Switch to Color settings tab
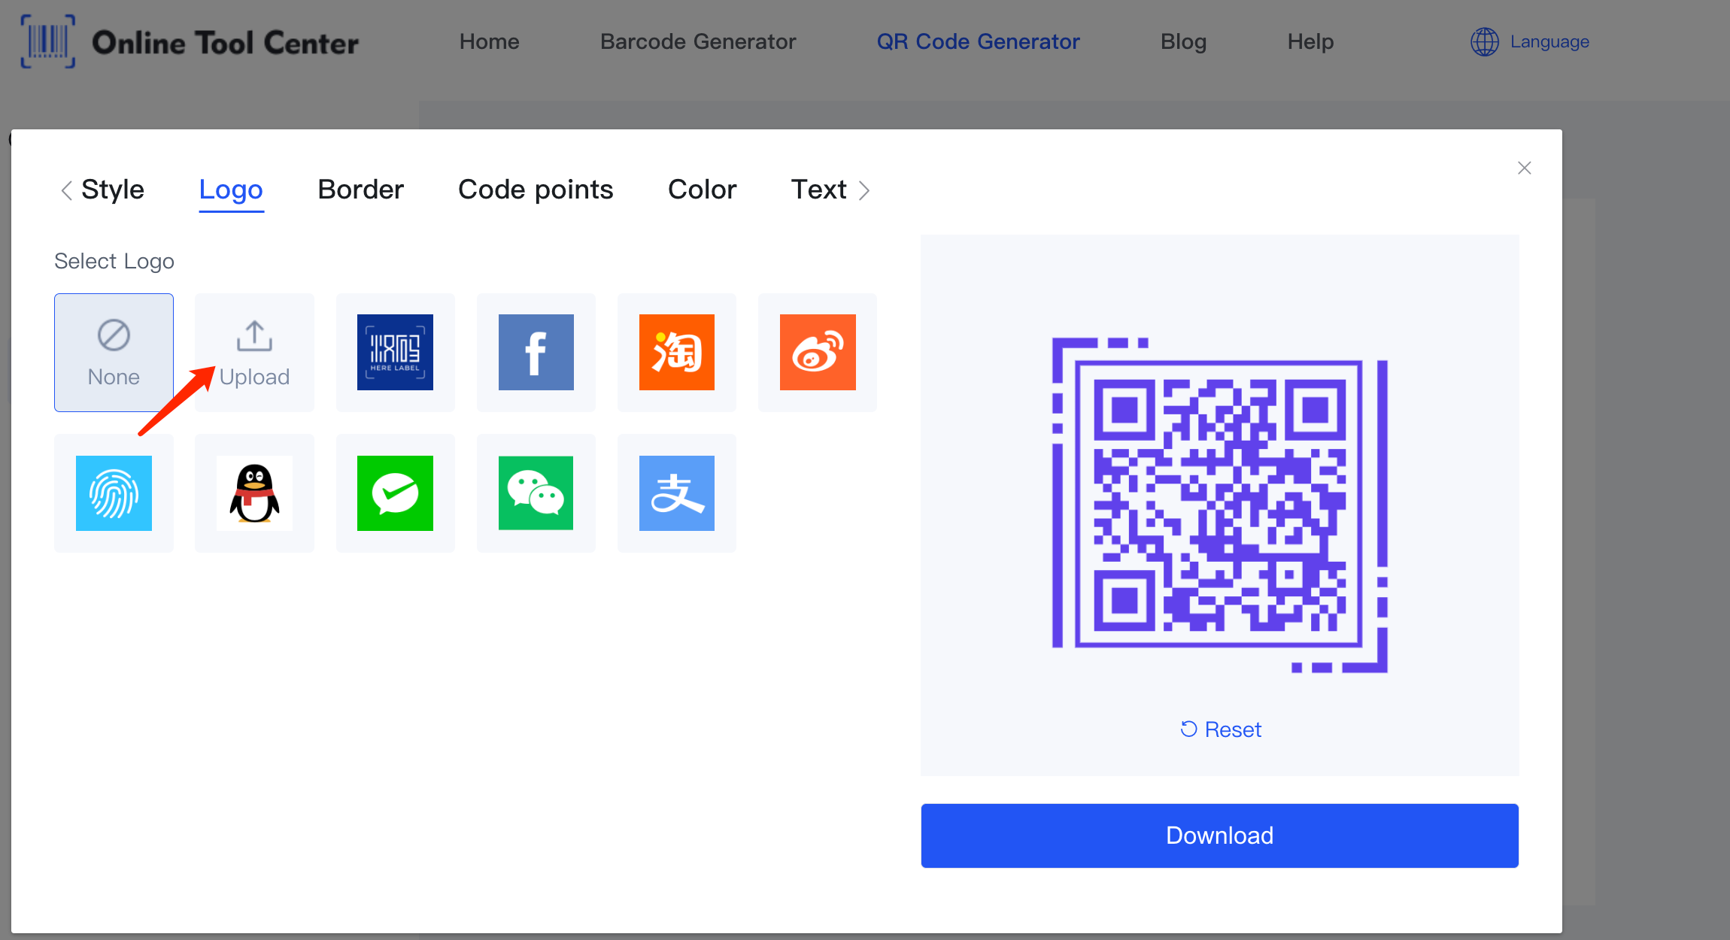Screen dimensions: 1730x940 pyautogui.click(x=701, y=189)
